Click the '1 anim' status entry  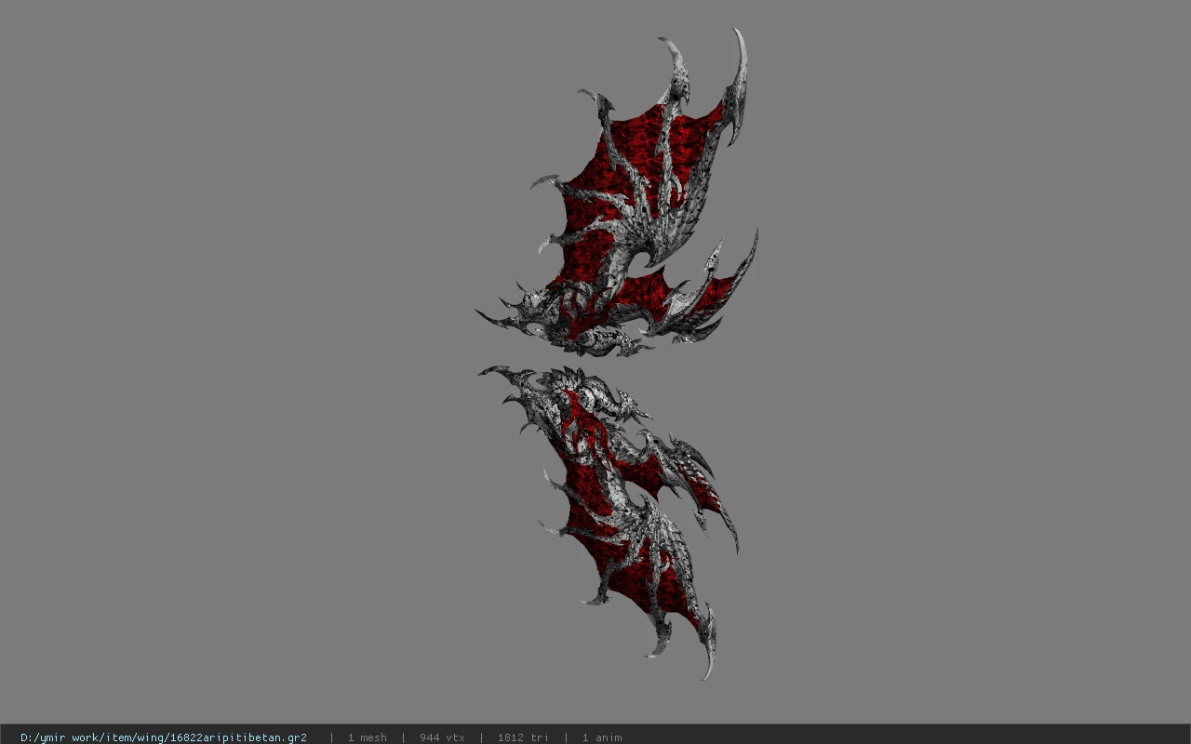(x=602, y=737)
